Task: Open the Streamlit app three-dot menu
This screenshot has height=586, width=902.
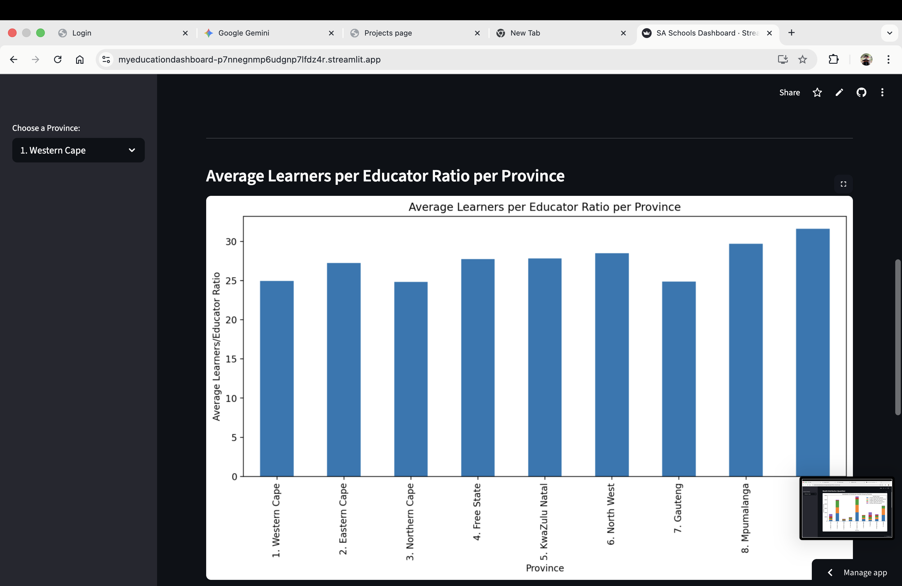Action: [882, 93]
